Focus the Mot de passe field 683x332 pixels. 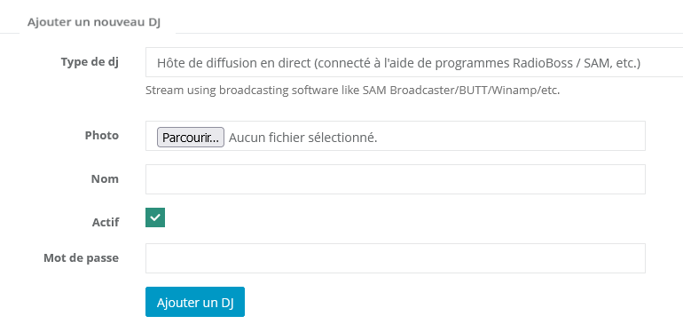click(395, 258)
